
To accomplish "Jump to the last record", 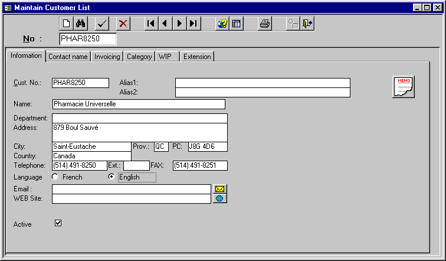I will click(193, 24).
